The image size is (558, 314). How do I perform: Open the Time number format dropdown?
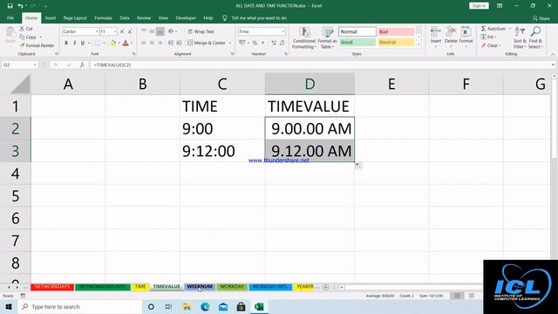(x=282, y=31)
